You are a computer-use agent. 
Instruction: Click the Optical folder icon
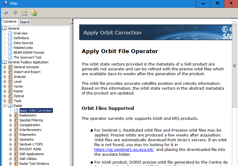pos(11,96)
